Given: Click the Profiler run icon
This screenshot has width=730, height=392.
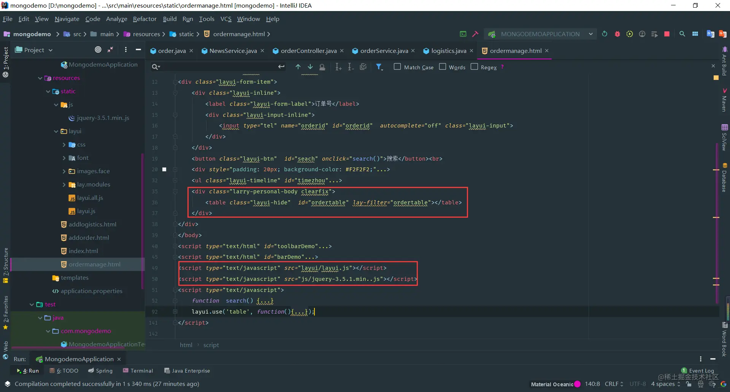Looking at the screenshot, I should pos(642,34).
